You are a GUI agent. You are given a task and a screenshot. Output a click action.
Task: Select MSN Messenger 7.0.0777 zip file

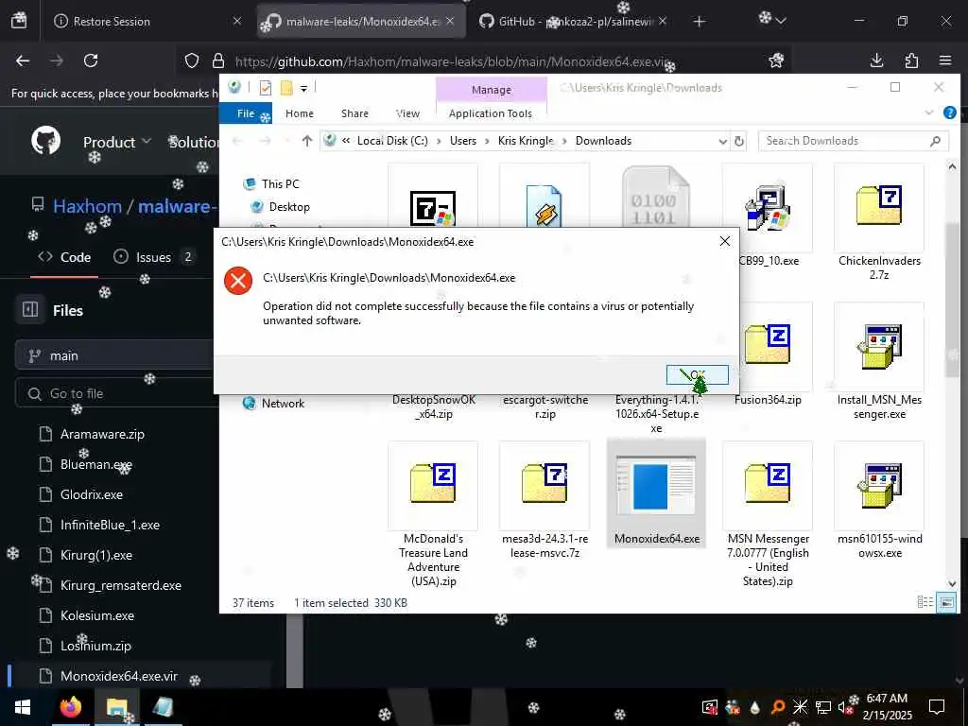pos(768,515)
